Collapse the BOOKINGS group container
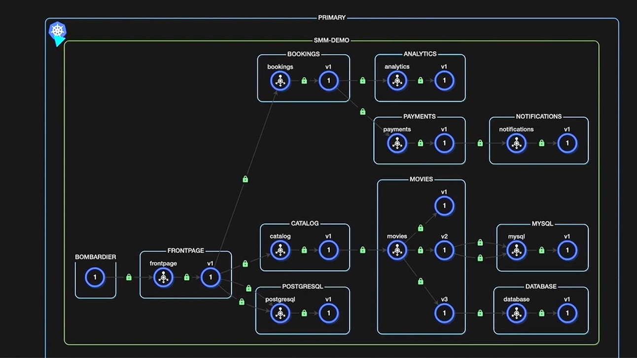The width and height of the screenshot is (637, 358). click(x=303, y=54)
